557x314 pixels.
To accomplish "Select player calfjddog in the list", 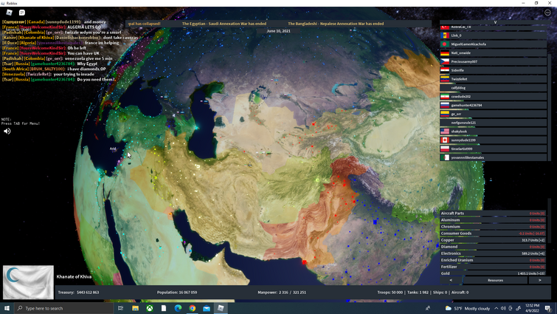I will click(493, 88).
